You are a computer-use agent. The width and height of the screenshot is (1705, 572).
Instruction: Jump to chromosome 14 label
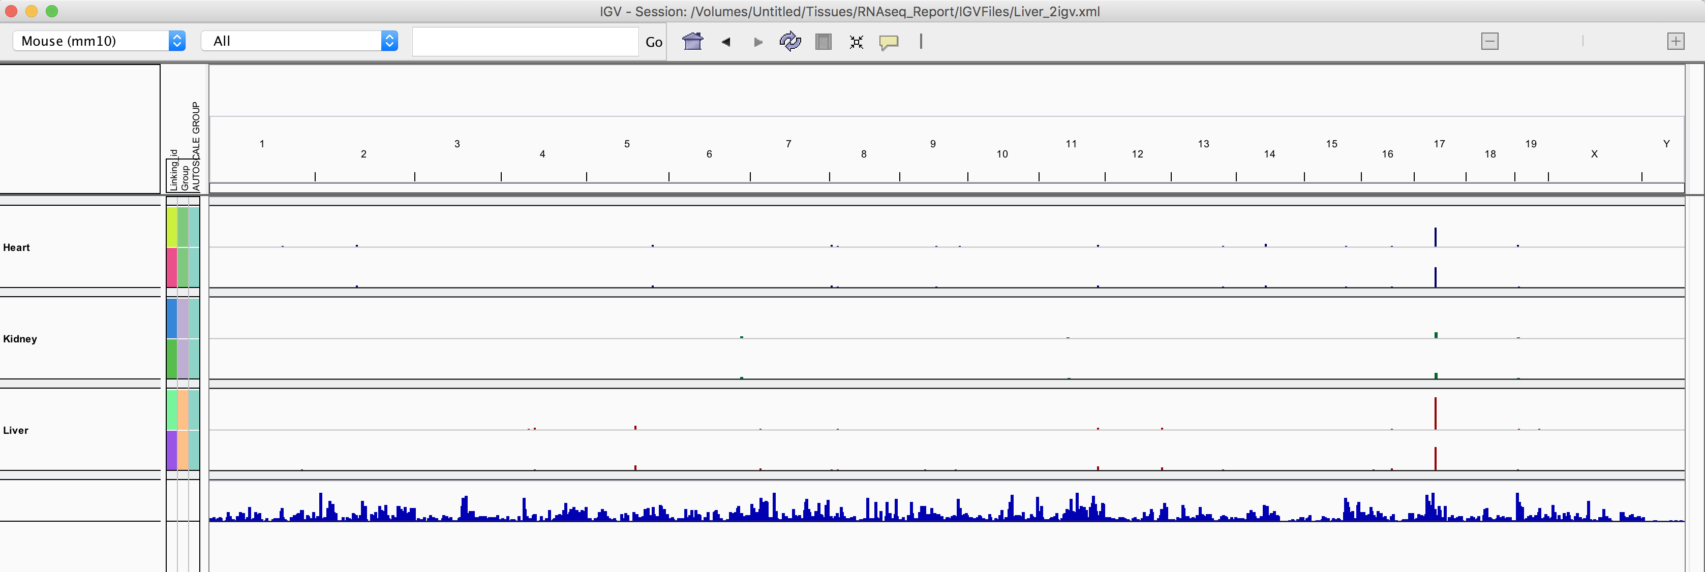click(1269, 154)
